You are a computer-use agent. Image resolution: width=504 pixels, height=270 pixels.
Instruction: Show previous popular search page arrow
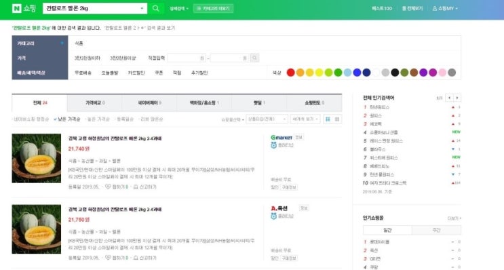(449, 98)
